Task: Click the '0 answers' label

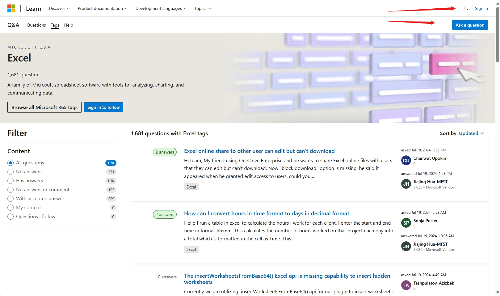Action: (x=167, y=277)
